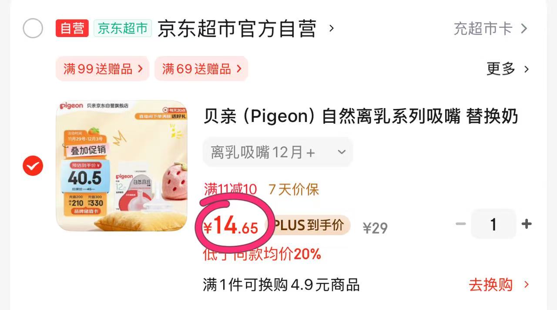The height and width of the screenshot is (310, 557).
Task: Expand 更多 promotions
Action: [x=508, y=69]
